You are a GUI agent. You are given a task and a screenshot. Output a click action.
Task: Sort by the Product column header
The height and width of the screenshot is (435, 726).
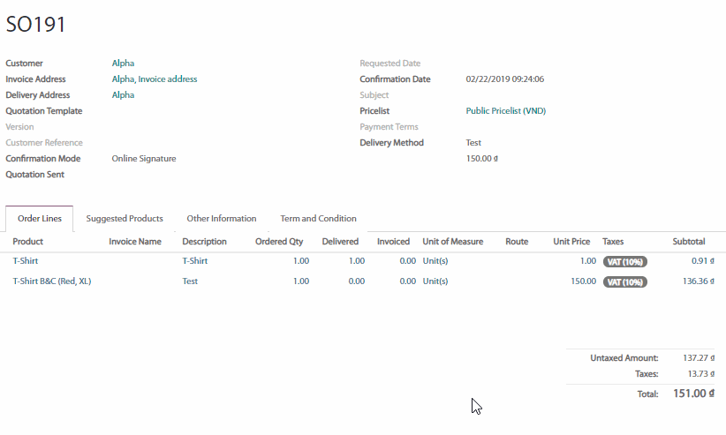point(28,242)
